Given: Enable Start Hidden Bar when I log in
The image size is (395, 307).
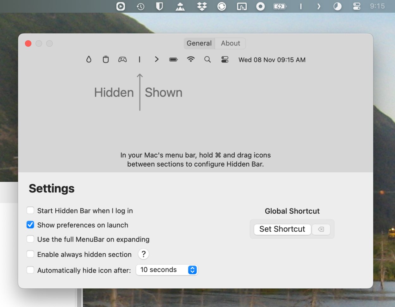Looking at the screenshot, I should (30, 210).
